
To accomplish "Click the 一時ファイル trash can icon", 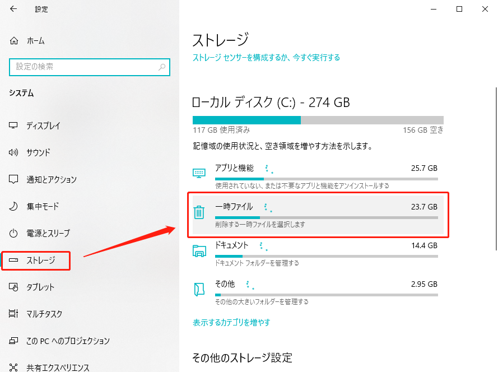I will pyautogui.click(x=199, y=212).
